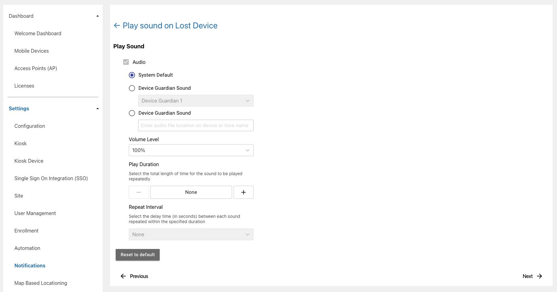The image size is (557, 292).
Task: Open Notifications in the sidebar
Action: 30,266
